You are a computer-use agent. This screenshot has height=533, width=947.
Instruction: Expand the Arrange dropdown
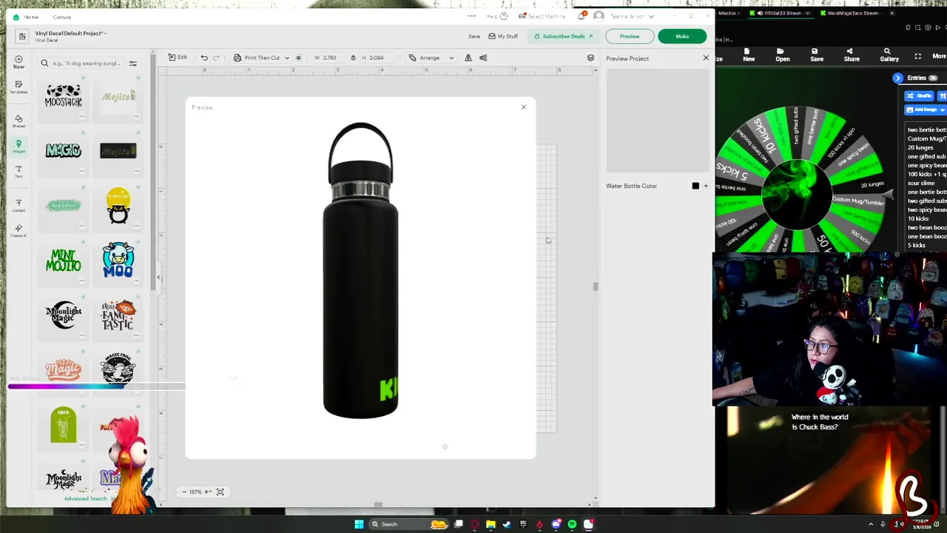point(431,58)
